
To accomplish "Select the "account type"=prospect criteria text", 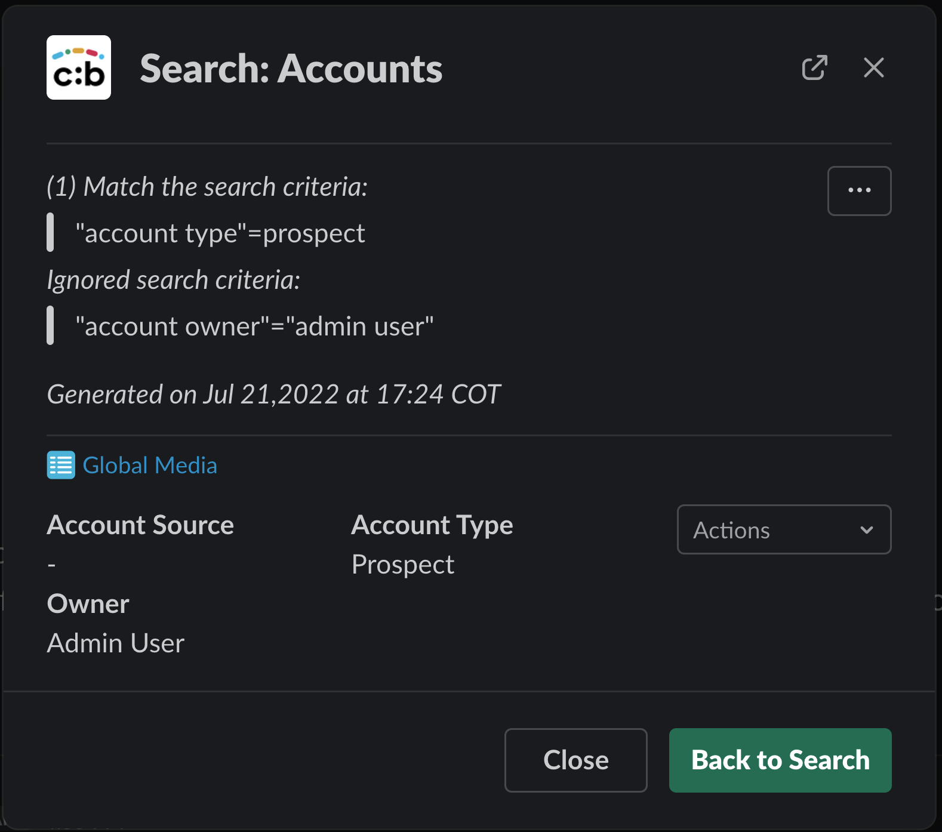I will coord(220,233).
